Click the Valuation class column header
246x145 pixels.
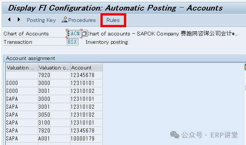(x=54, y=68)
